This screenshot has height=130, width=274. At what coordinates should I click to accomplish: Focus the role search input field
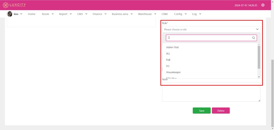coord(209,38)
